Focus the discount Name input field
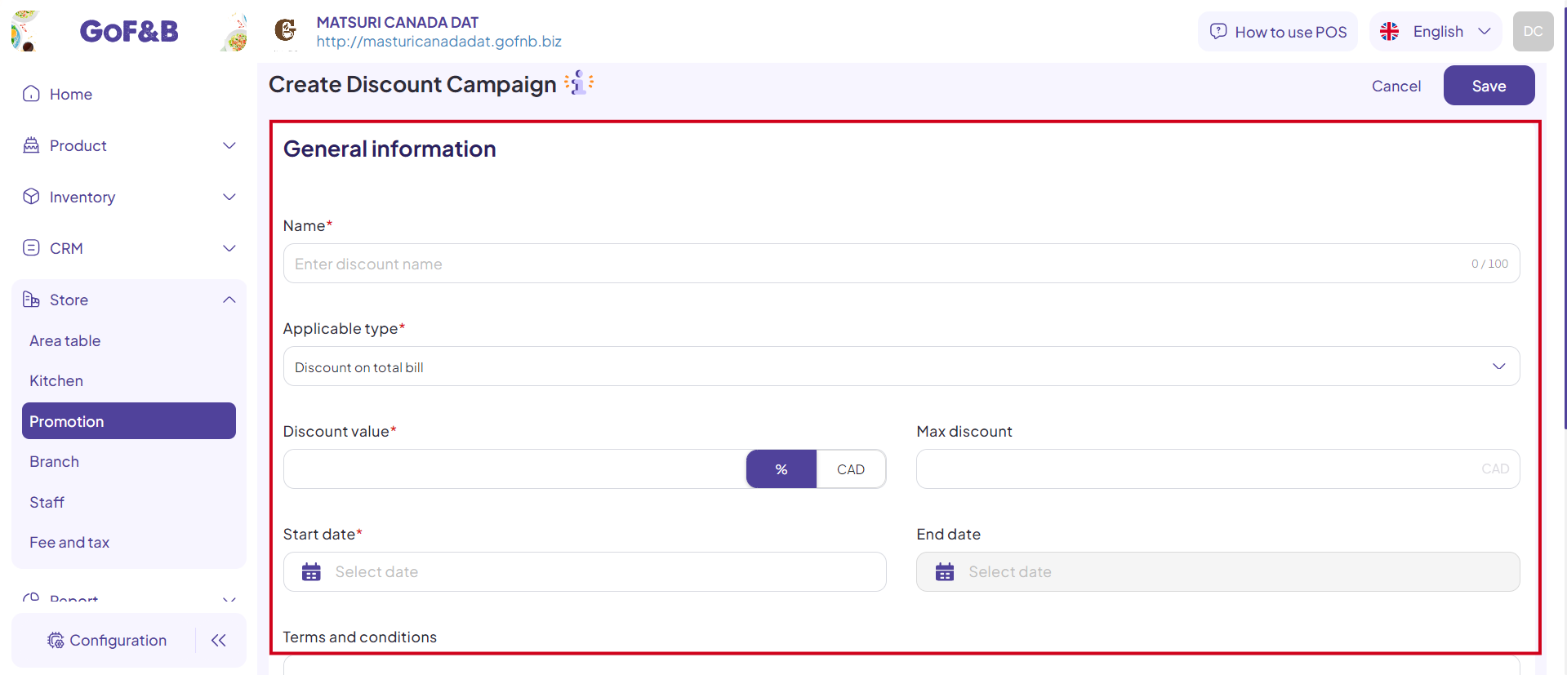Viewport: 1567px width, 675px height. tap(901, 264)
